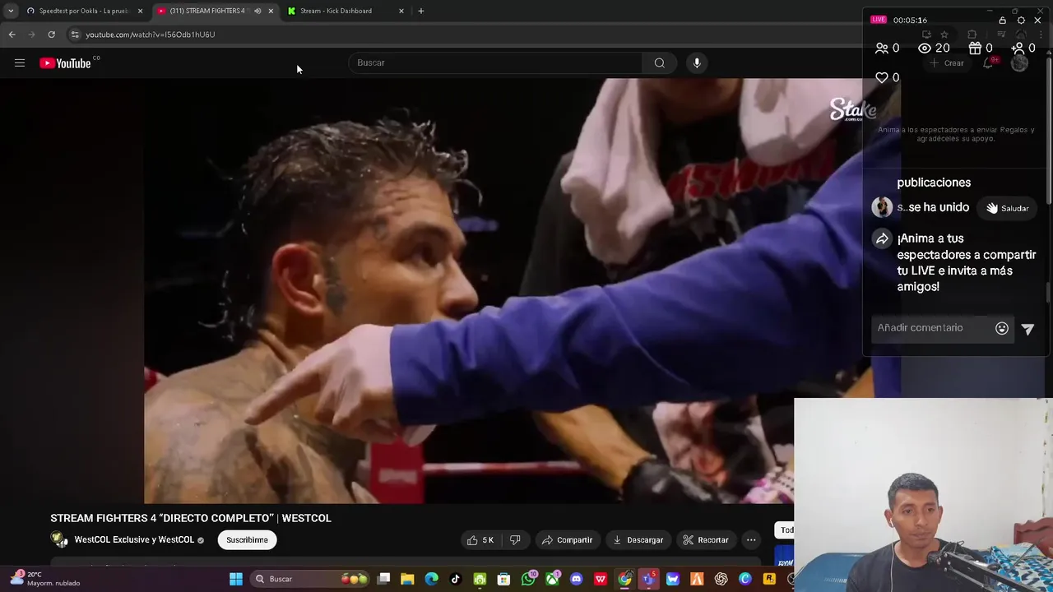Click in the YouTube Buscar search field

click(x=495, y=62)
